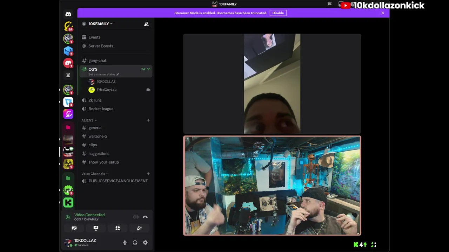Open server icon with 24 notifications badge
The image size is (449, 252).
click(x=68, y=26)
